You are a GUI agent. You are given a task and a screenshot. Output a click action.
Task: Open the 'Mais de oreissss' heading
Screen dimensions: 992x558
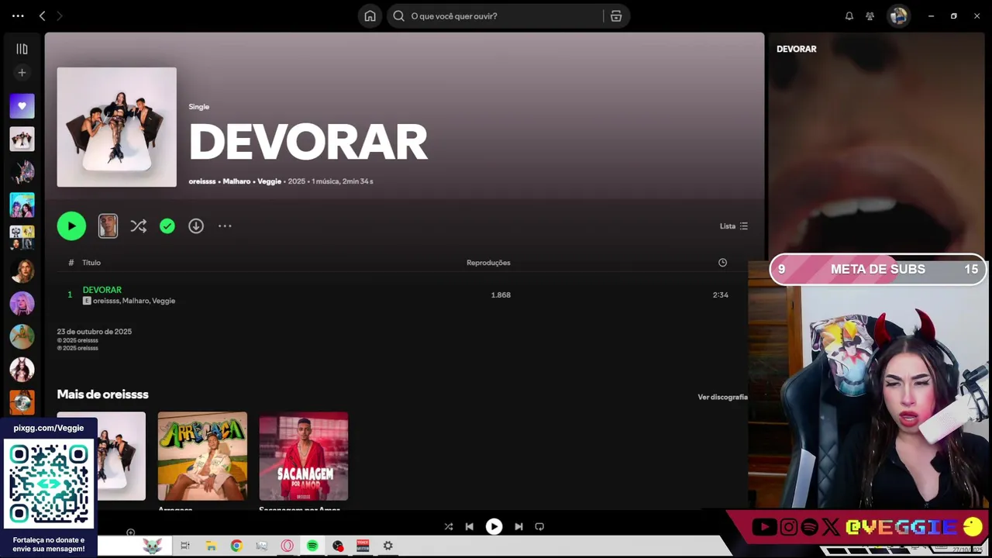(x=102, y=394)
